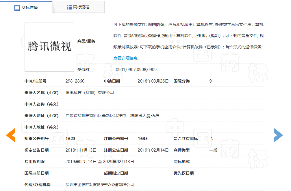Click the 商品/服务 description text
Screen dimensions: 291x191
click(x=188, y=36)
